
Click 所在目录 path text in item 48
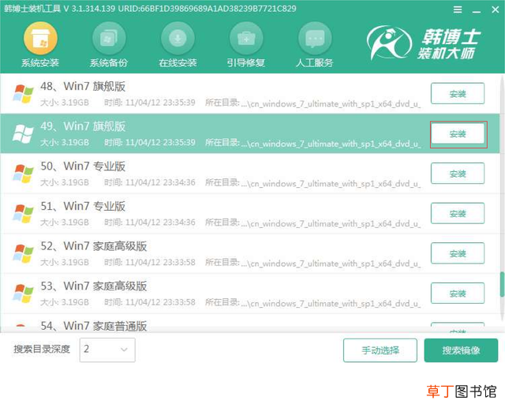pos(312,103)
